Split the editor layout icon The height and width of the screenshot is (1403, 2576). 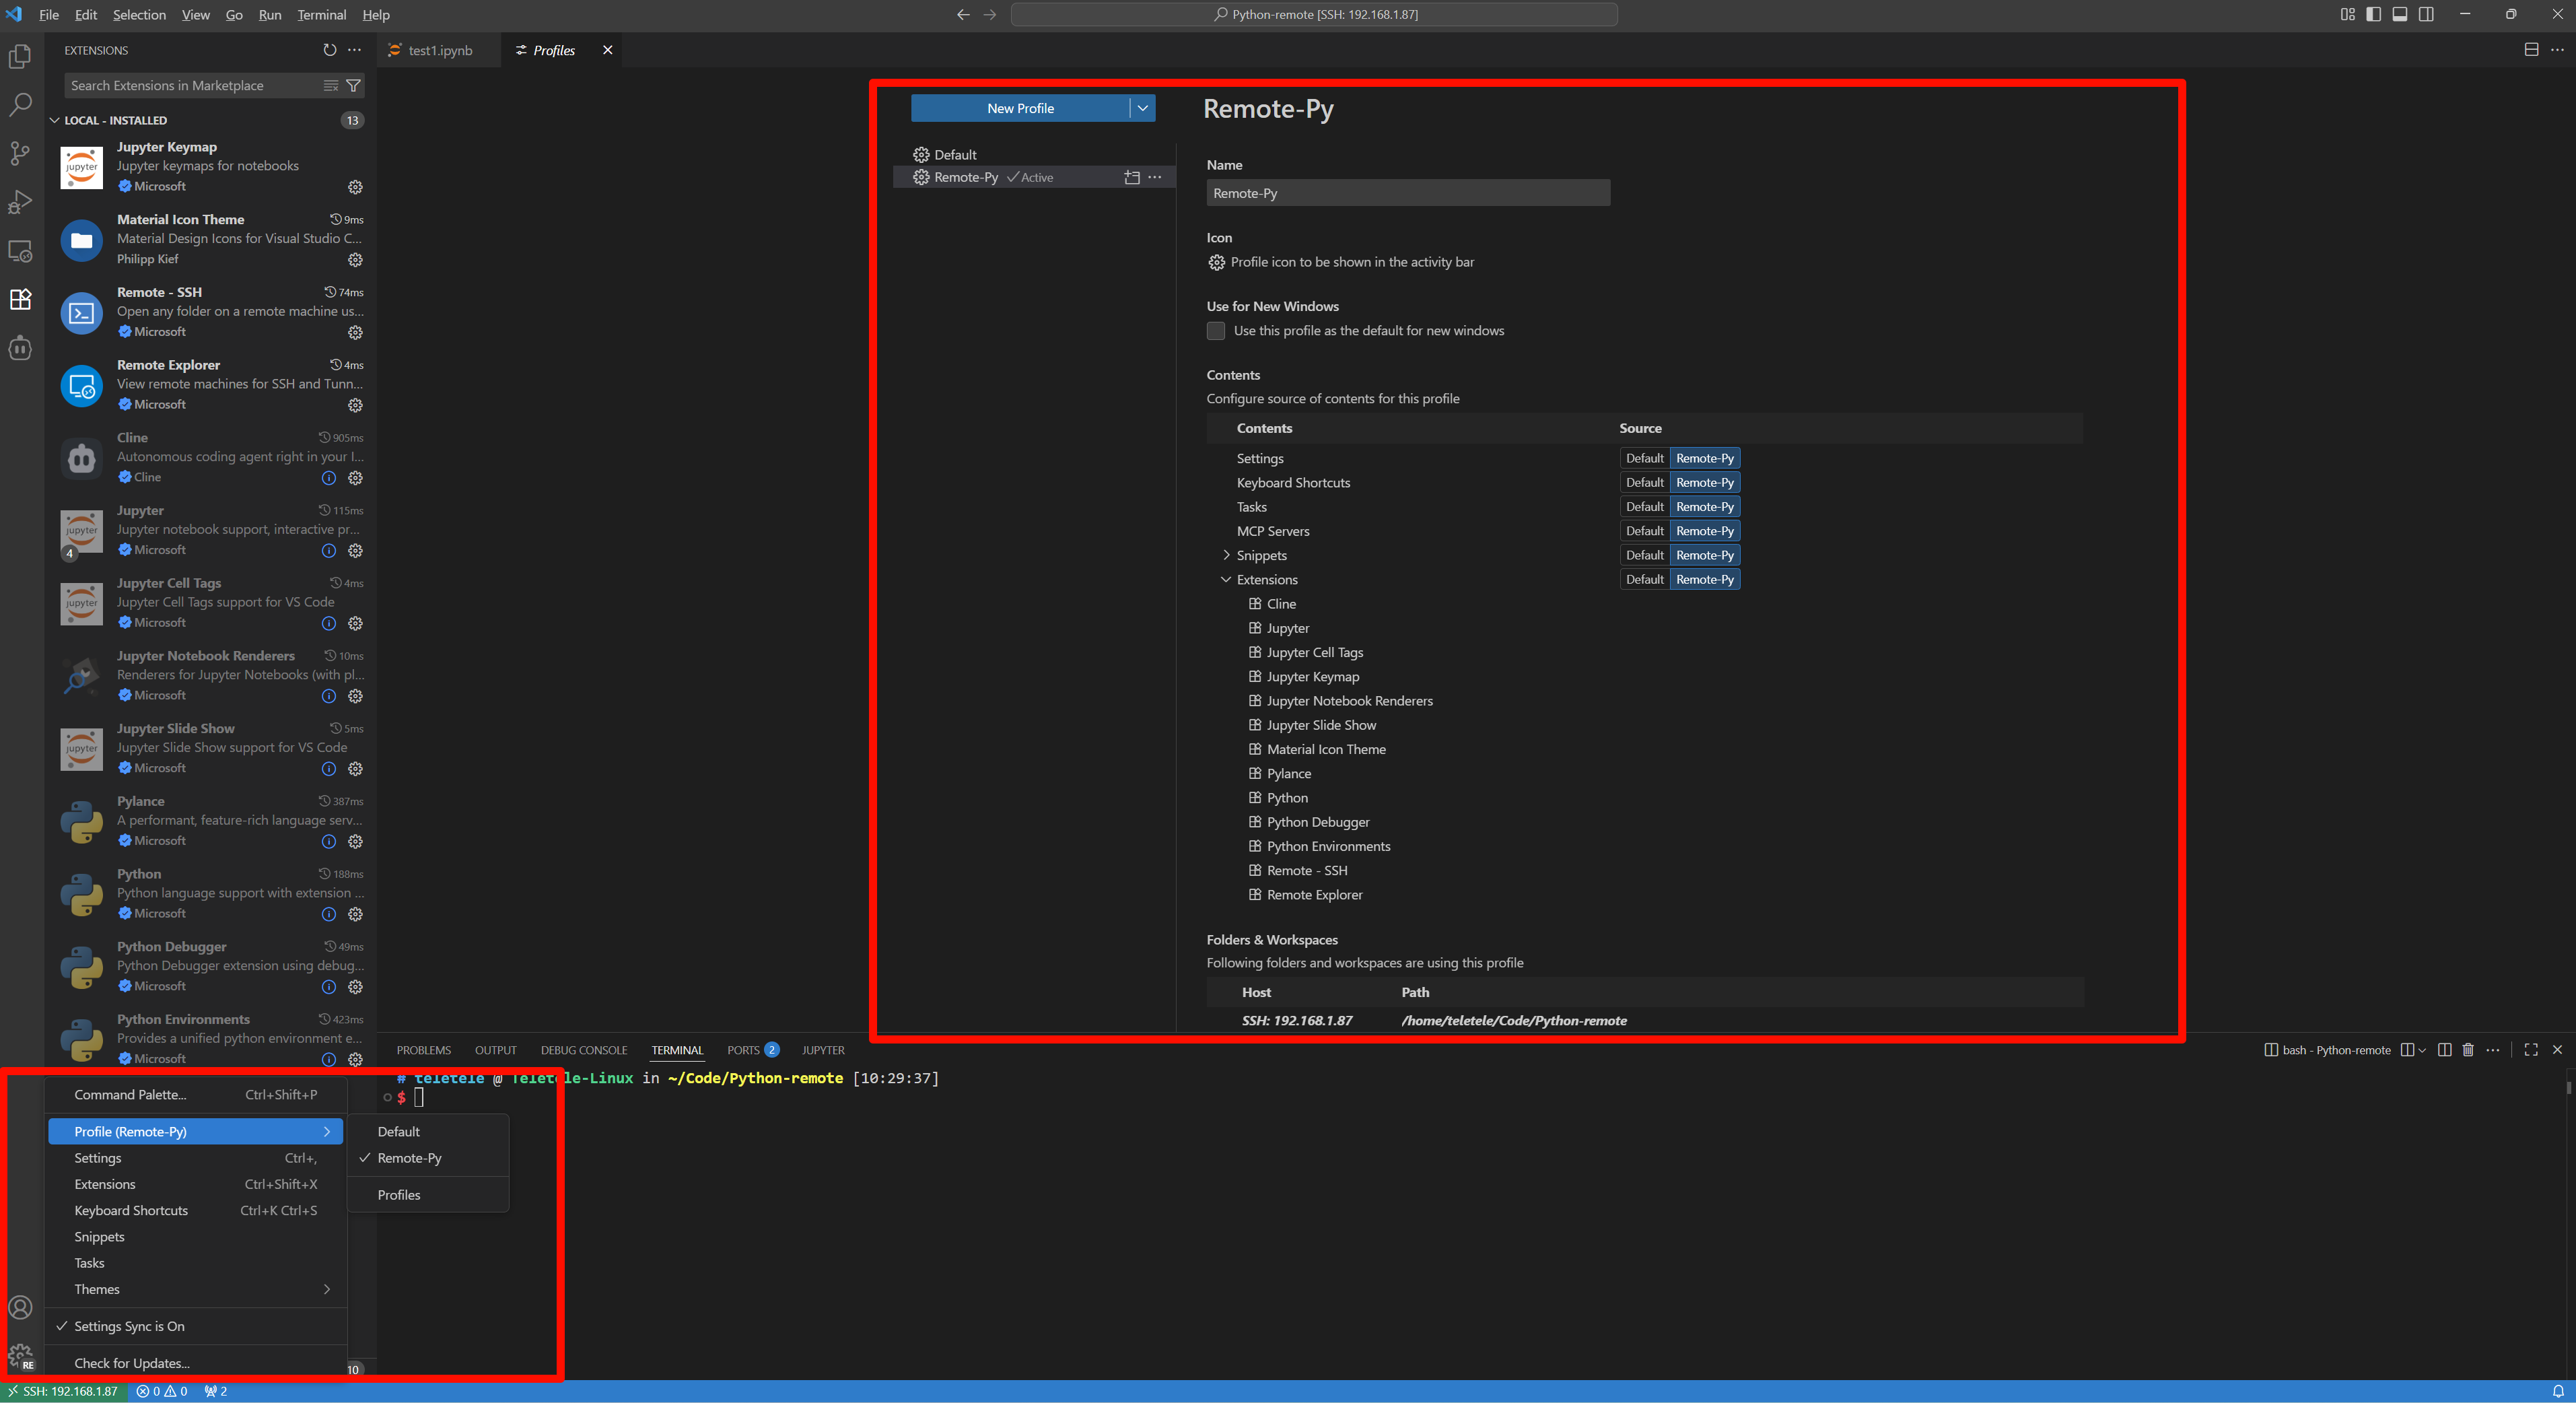2531,50
